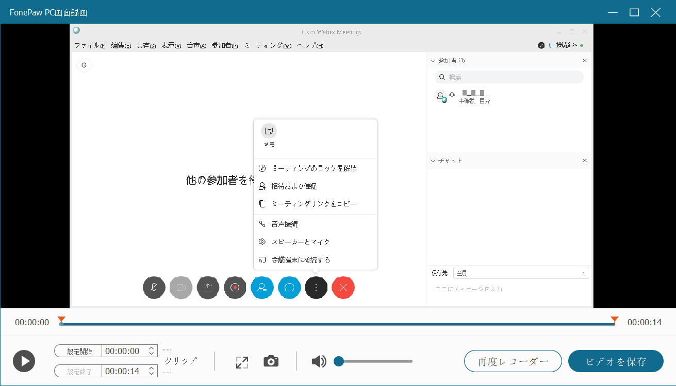Open fullscreen preview with the expand icon
Image resolution: width=676 pixels, height=386 pixels.
click(x=242, y=362)
